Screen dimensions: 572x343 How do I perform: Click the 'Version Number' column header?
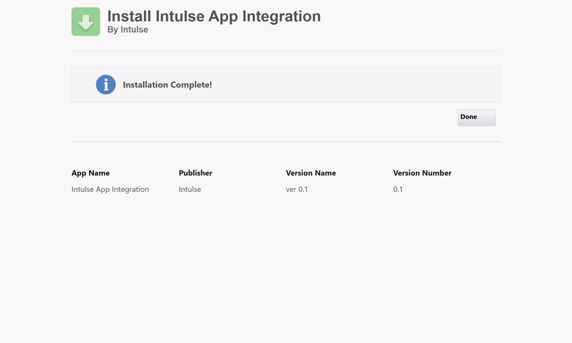tap(422, 173)
